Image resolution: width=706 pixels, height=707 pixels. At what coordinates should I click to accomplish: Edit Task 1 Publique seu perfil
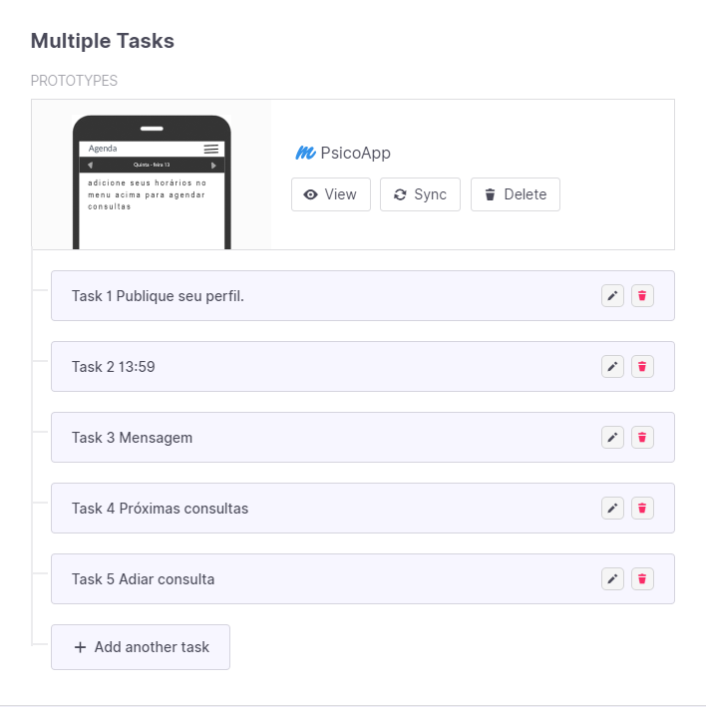click(x=612, y=295)
